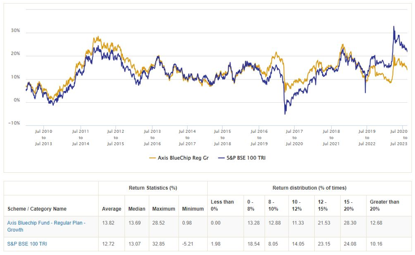
Task: Click the 0 - 8% column header
Action: click(x=250, y=205)
